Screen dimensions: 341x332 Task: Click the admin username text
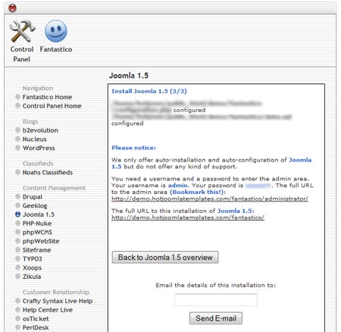tap(177, 186)
